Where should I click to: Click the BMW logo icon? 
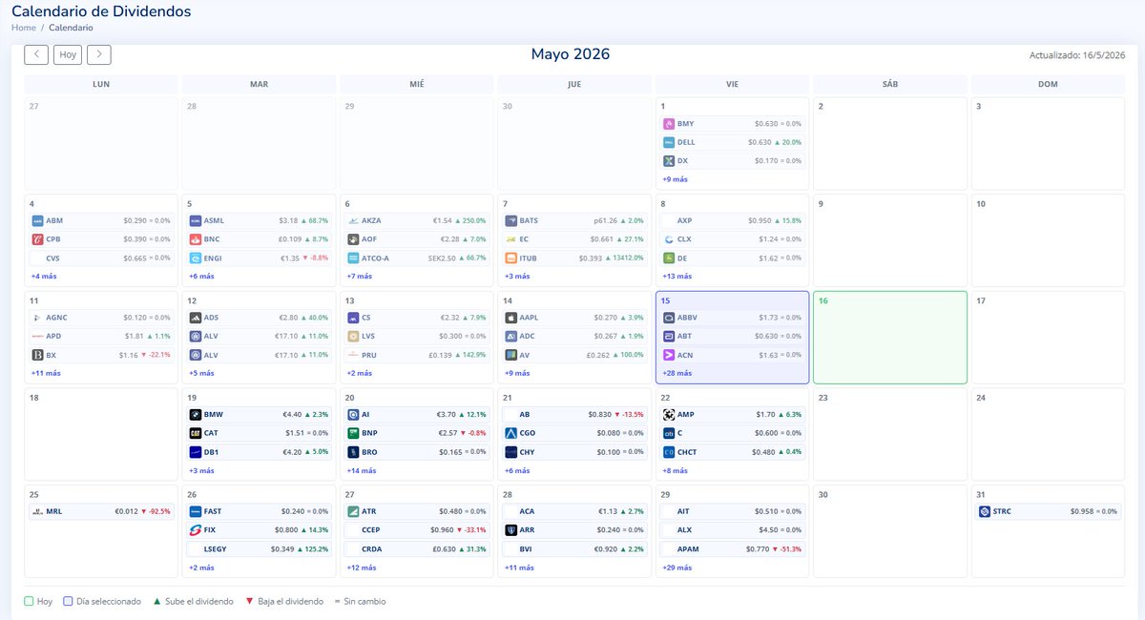pos(196,415)
